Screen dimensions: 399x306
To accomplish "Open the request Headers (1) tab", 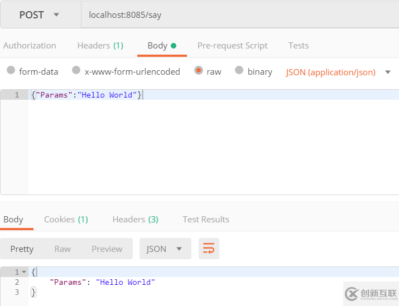I will [100, 46].
